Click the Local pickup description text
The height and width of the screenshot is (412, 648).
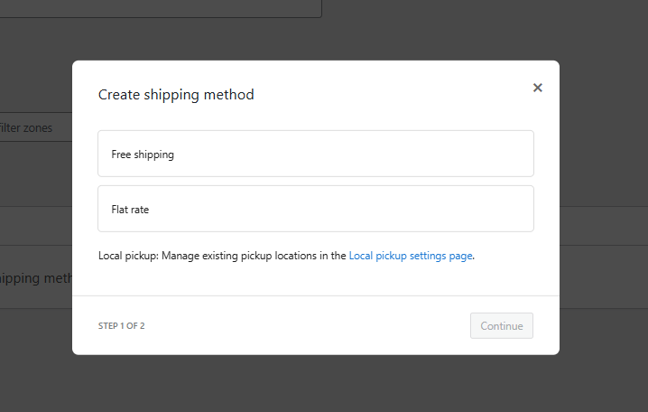click(x=223, y=256)
